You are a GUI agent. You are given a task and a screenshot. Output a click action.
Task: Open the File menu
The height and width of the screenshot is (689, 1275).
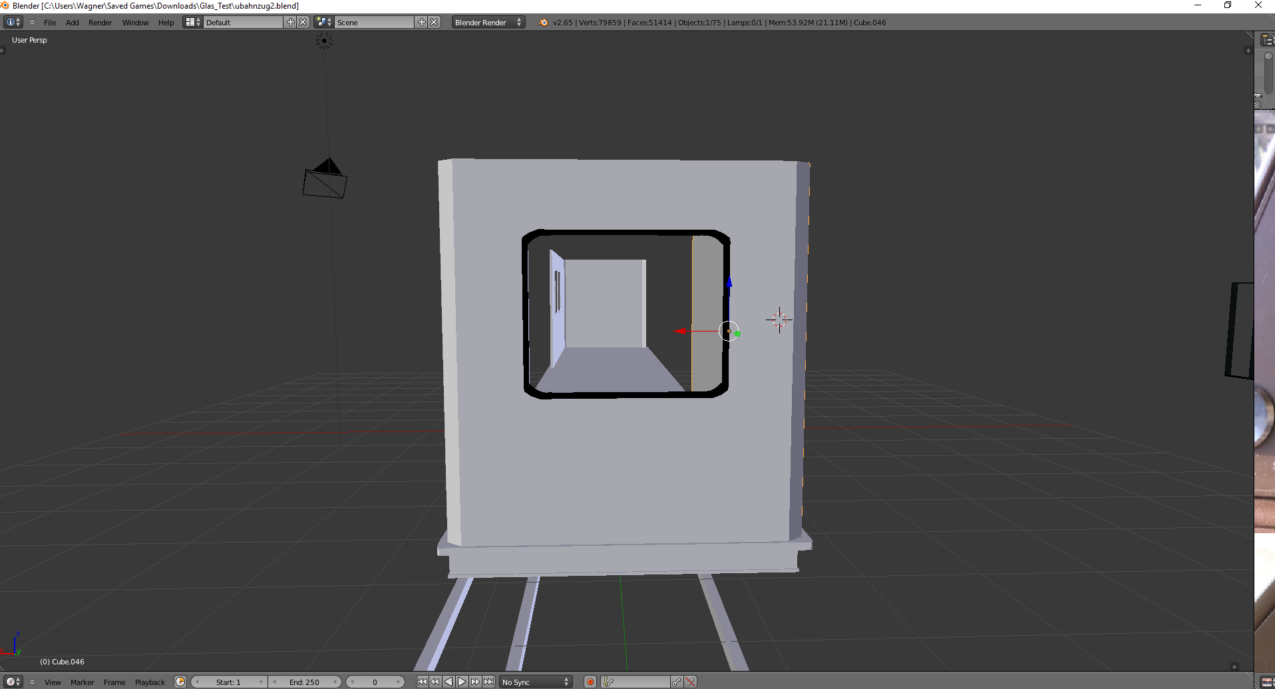click(50, 23)
